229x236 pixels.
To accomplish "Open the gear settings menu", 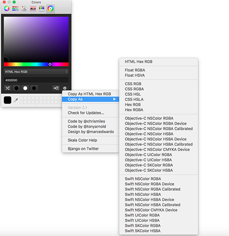I will (x=65, y=88).
